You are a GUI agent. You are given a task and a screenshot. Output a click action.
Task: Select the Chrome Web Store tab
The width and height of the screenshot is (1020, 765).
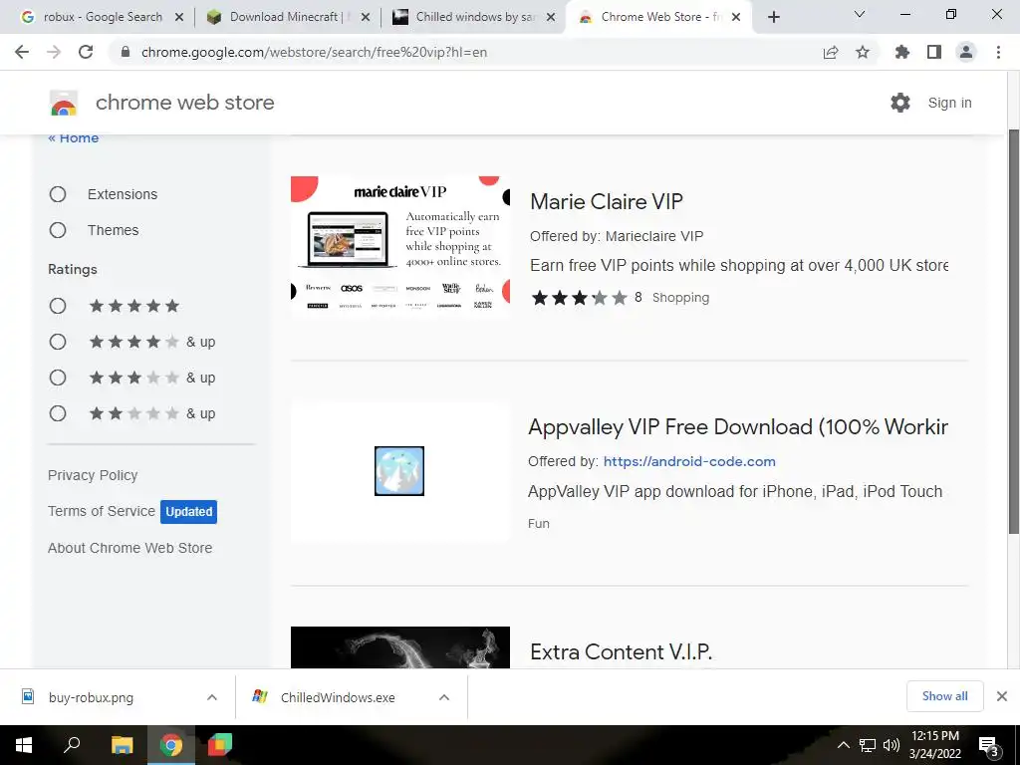[657, 17]
